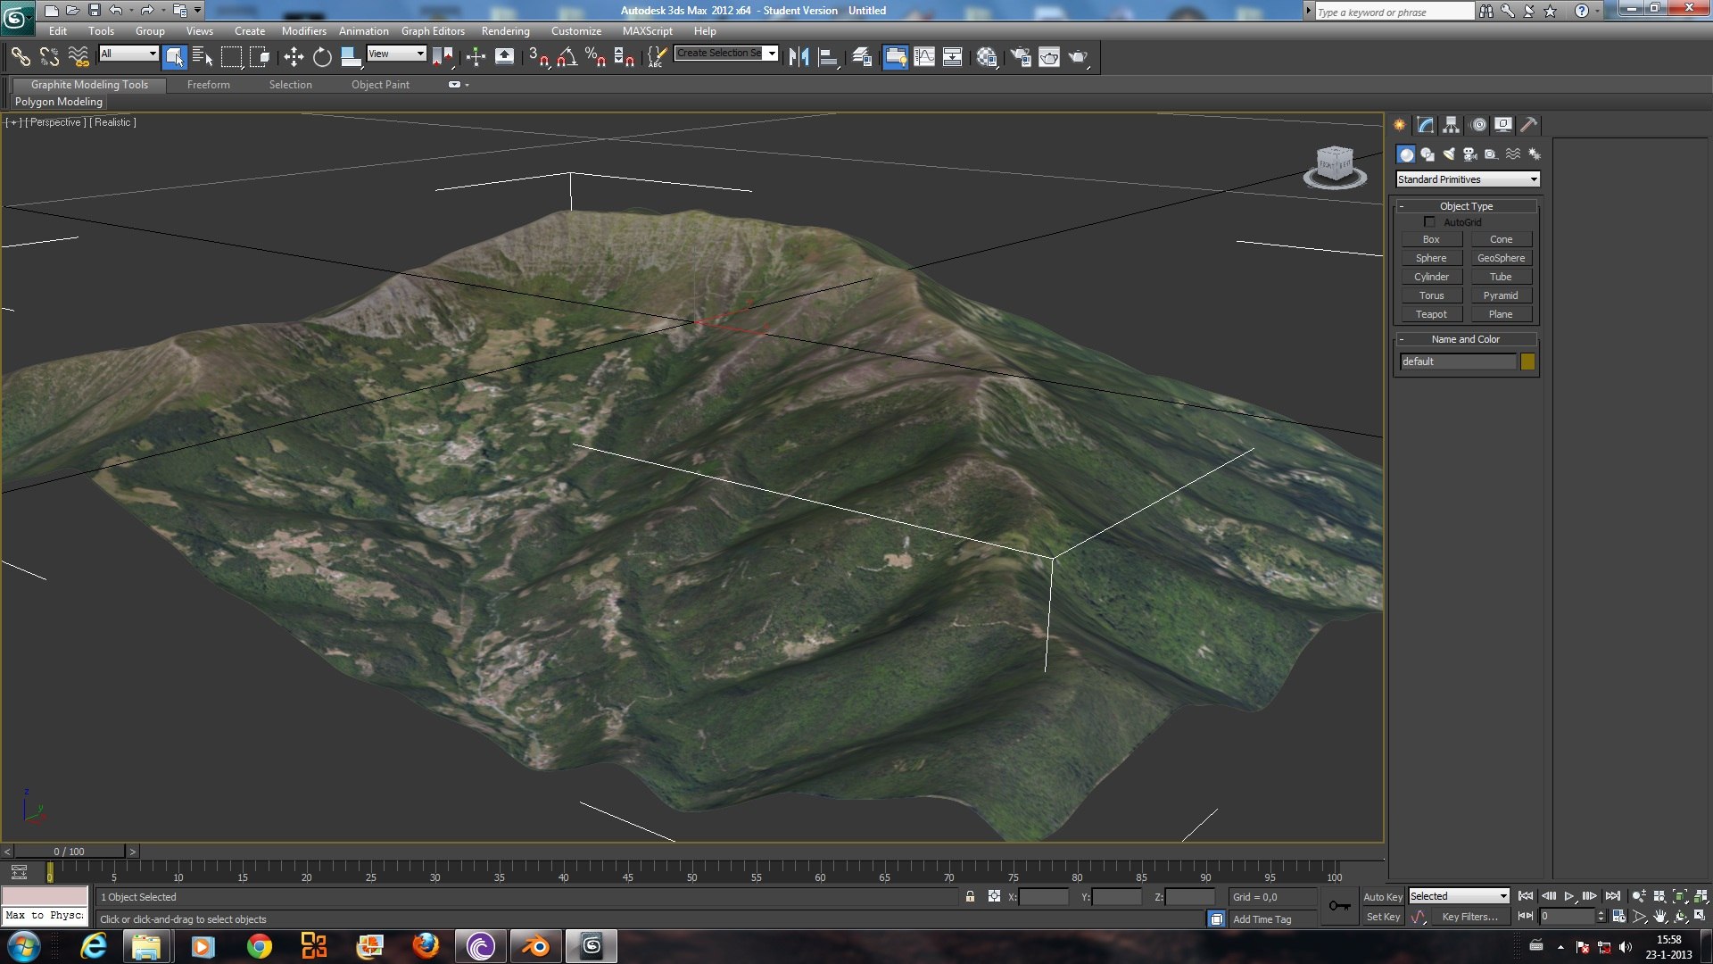The width and height of the screenshot is (1713, 964).
Task: Open the Modifiers menu
Action: tap(303, 30)
